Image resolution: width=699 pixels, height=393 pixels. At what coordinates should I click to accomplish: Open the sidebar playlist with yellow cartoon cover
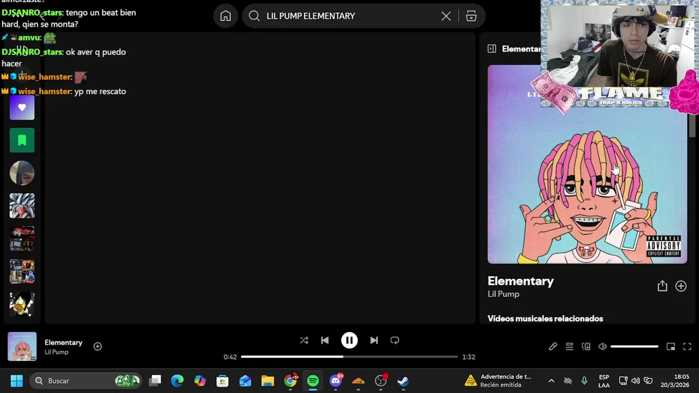(22, 304)
